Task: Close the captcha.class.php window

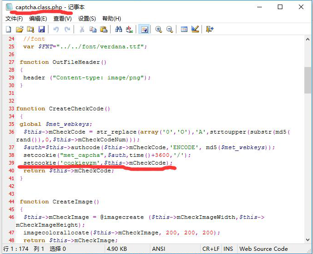Action: [301, 7]
